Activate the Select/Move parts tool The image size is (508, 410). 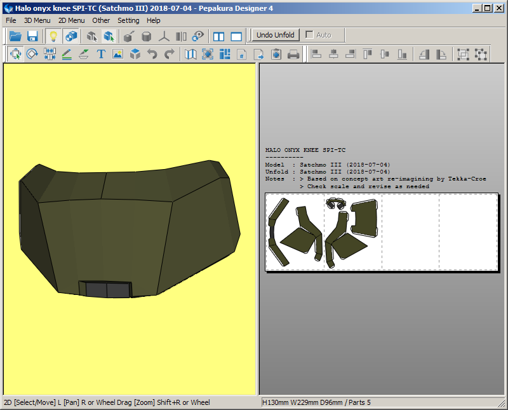[15, 54]
